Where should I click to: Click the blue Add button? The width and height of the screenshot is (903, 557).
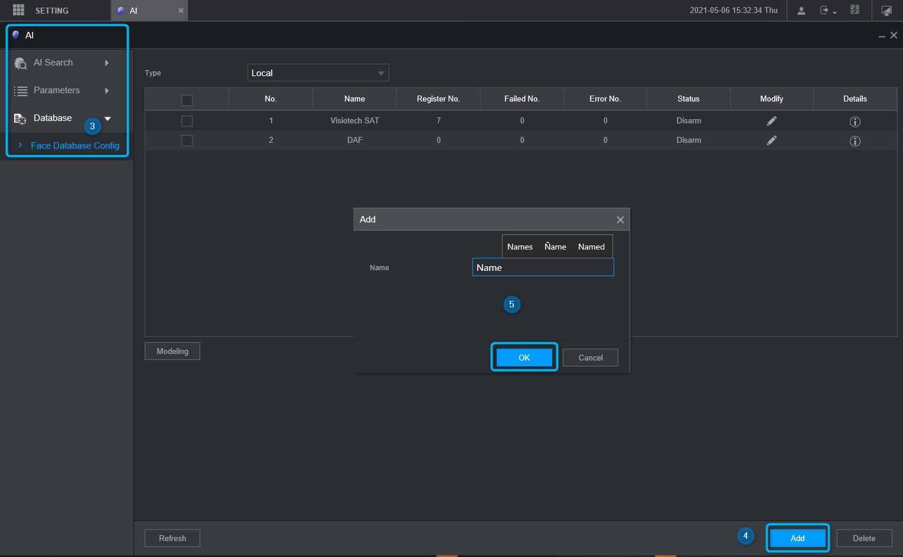coord(798,538)
